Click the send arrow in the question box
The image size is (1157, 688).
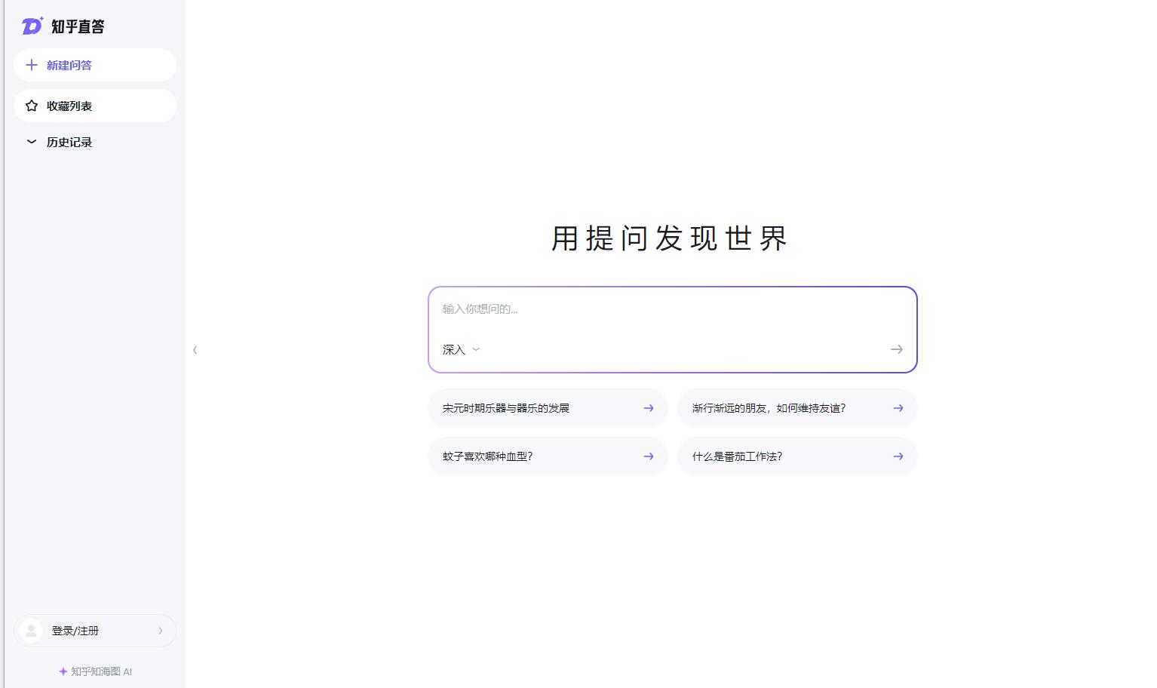click(896, 349)
